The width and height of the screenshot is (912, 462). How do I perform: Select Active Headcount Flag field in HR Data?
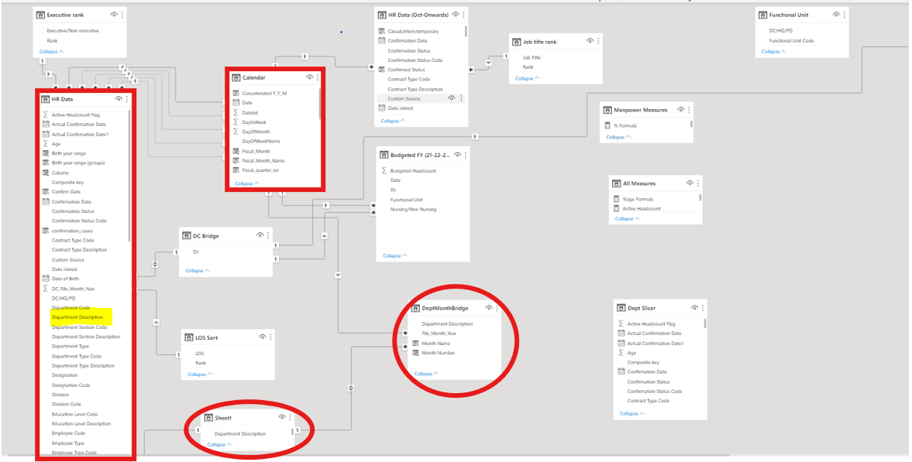[x=76, y=115]
